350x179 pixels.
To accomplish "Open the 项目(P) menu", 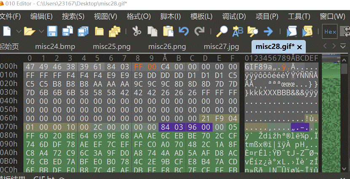I will (267, 16).
